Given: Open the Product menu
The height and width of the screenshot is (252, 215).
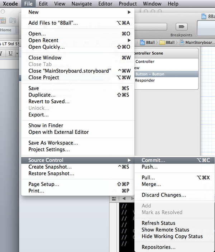Looking at the screenshot, I should pyautogui.click(x=128, y=4).
